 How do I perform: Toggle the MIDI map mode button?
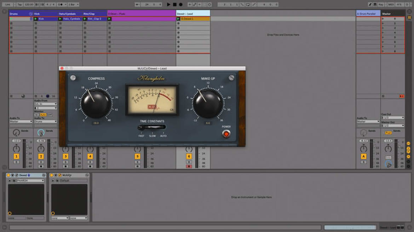click(x=391, y=5)
